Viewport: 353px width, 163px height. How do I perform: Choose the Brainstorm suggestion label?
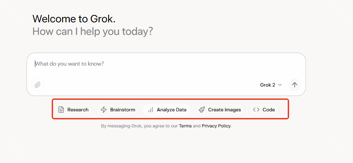coord(123,110)
